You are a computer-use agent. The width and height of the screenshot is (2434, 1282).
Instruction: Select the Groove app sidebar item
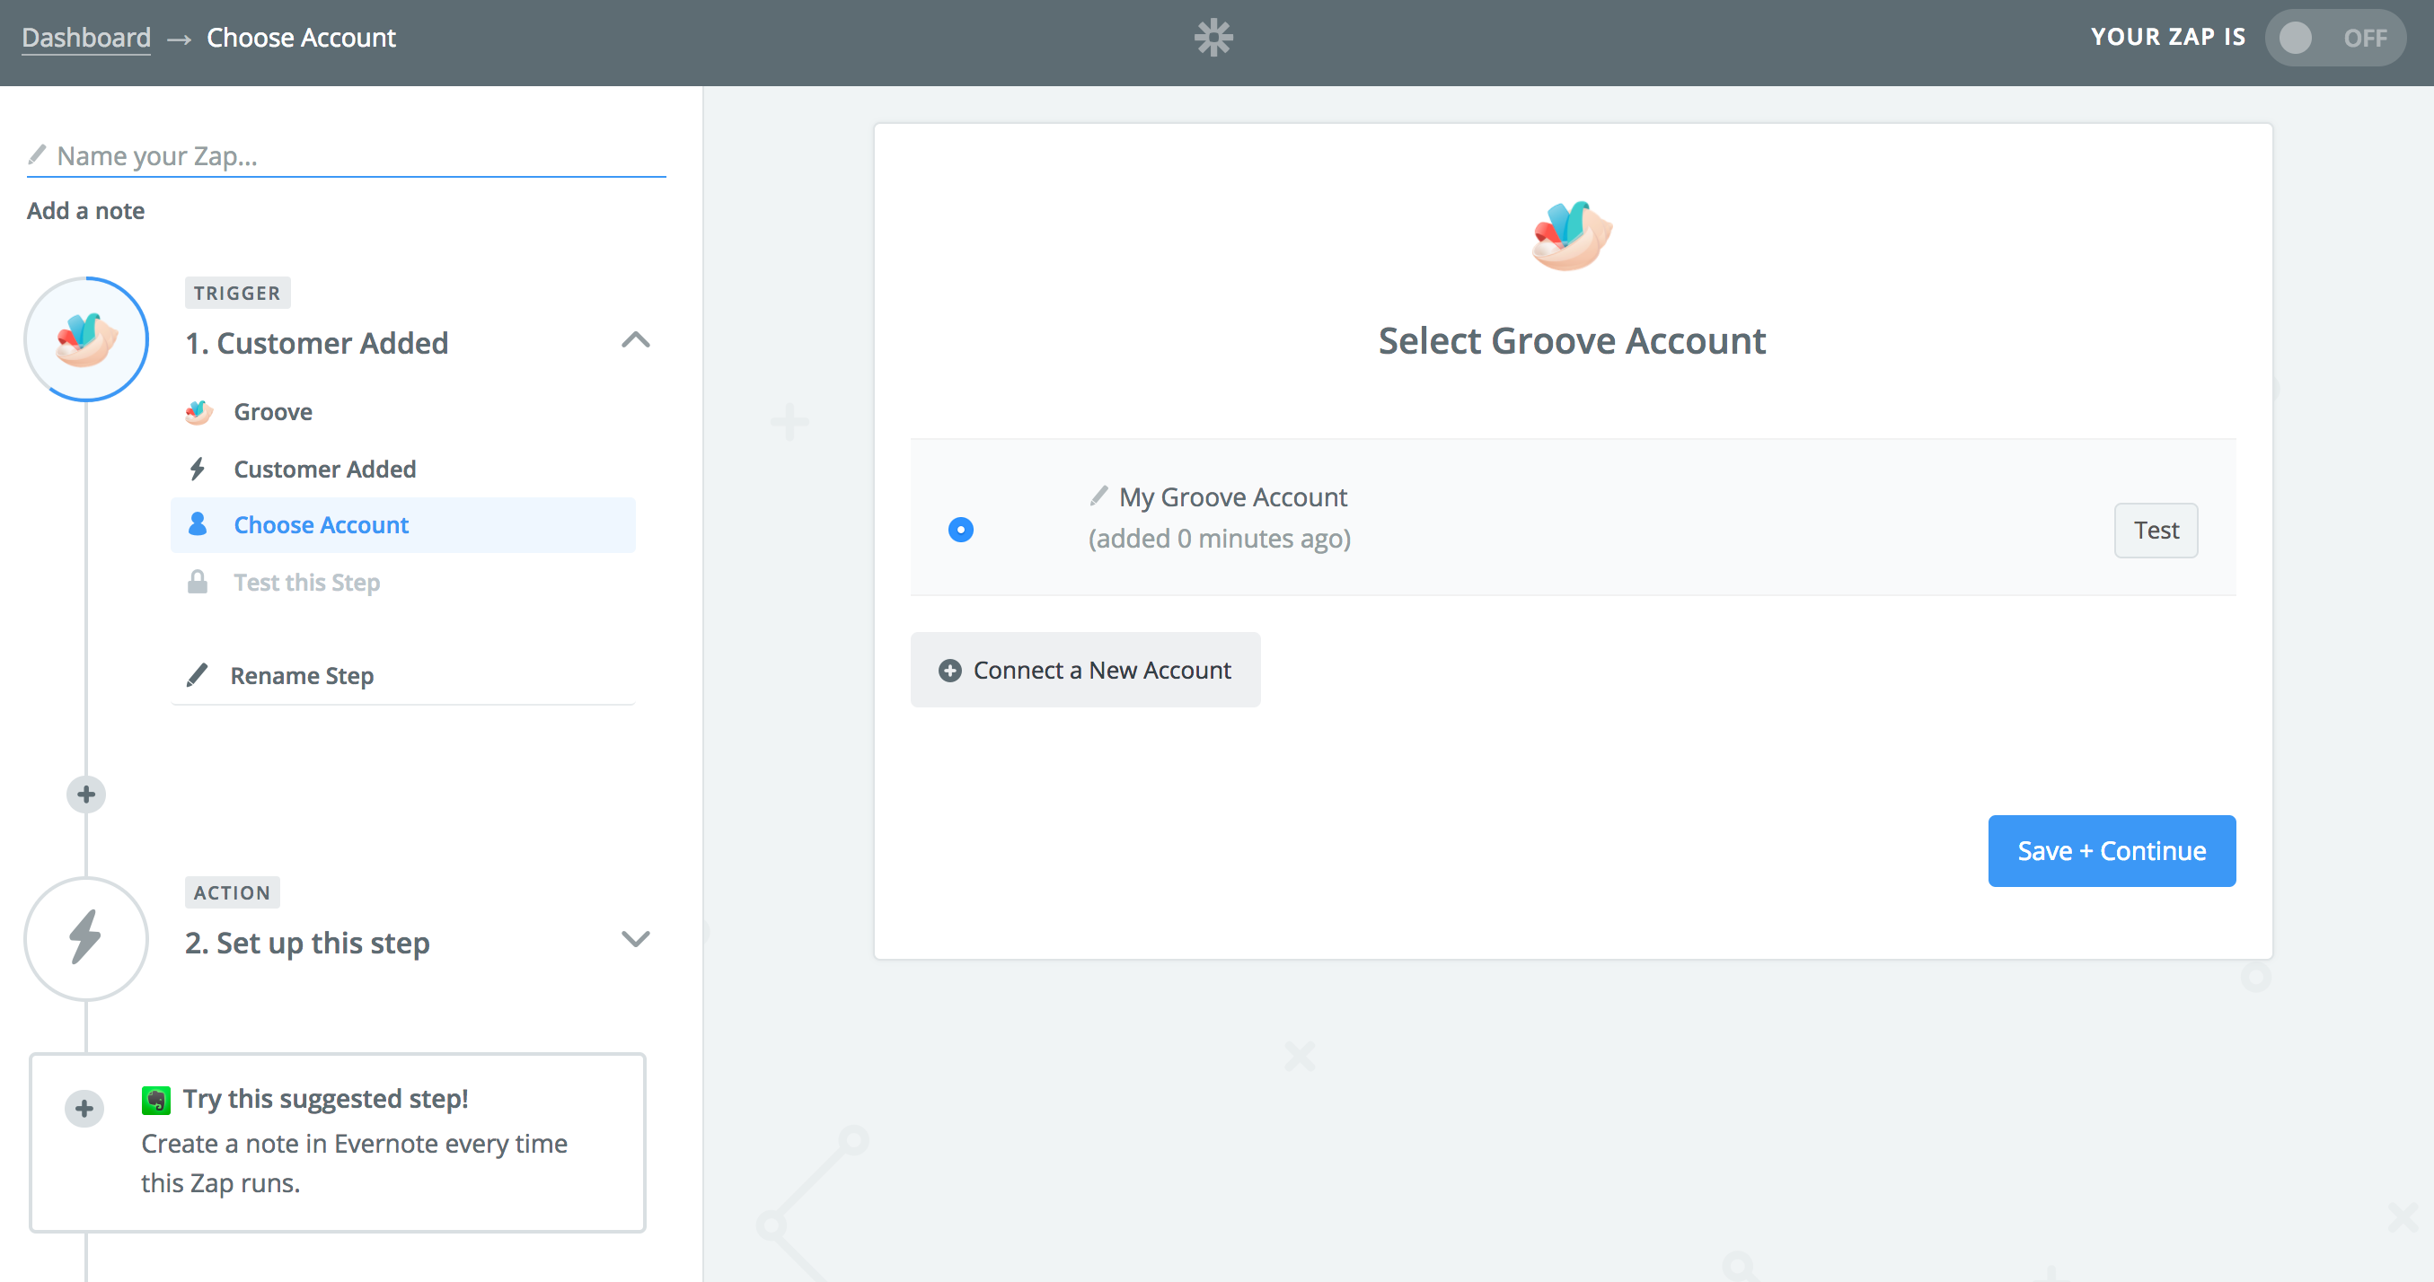pos(273,412)
